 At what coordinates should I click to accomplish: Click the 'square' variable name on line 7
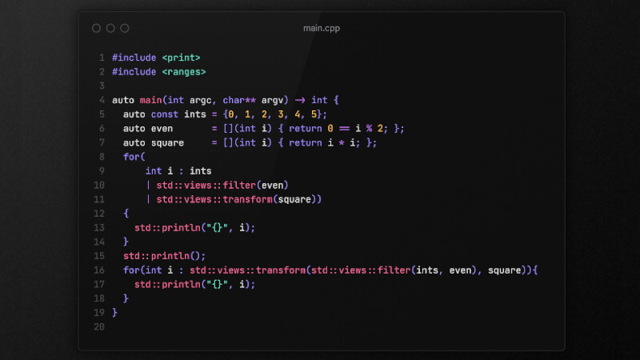click(x=167, y=143)
